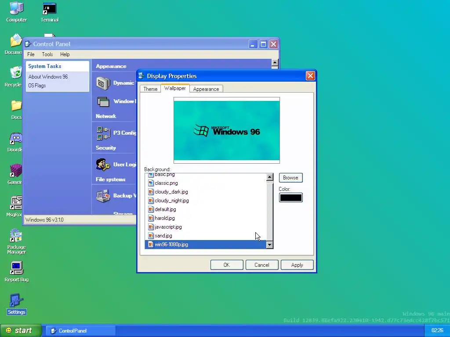Open the File menu in Control Panel

point(31,54)
